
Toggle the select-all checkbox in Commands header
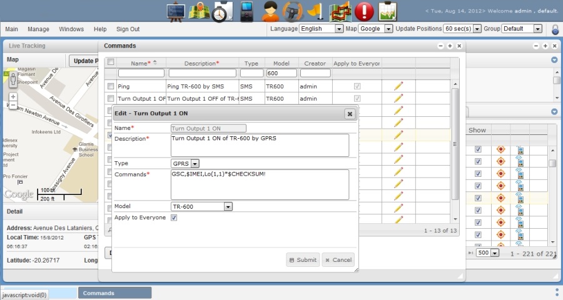pos(111,62)
